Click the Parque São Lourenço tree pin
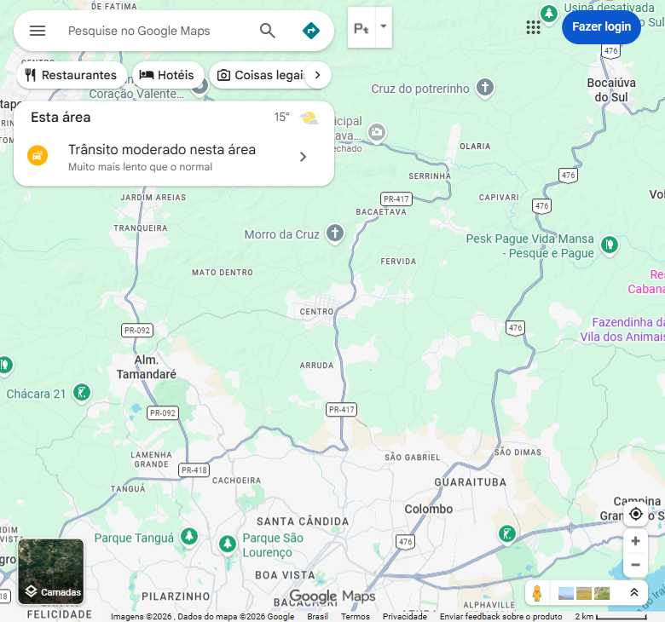This screenshot has width=665, height=622. click(228, 544)
